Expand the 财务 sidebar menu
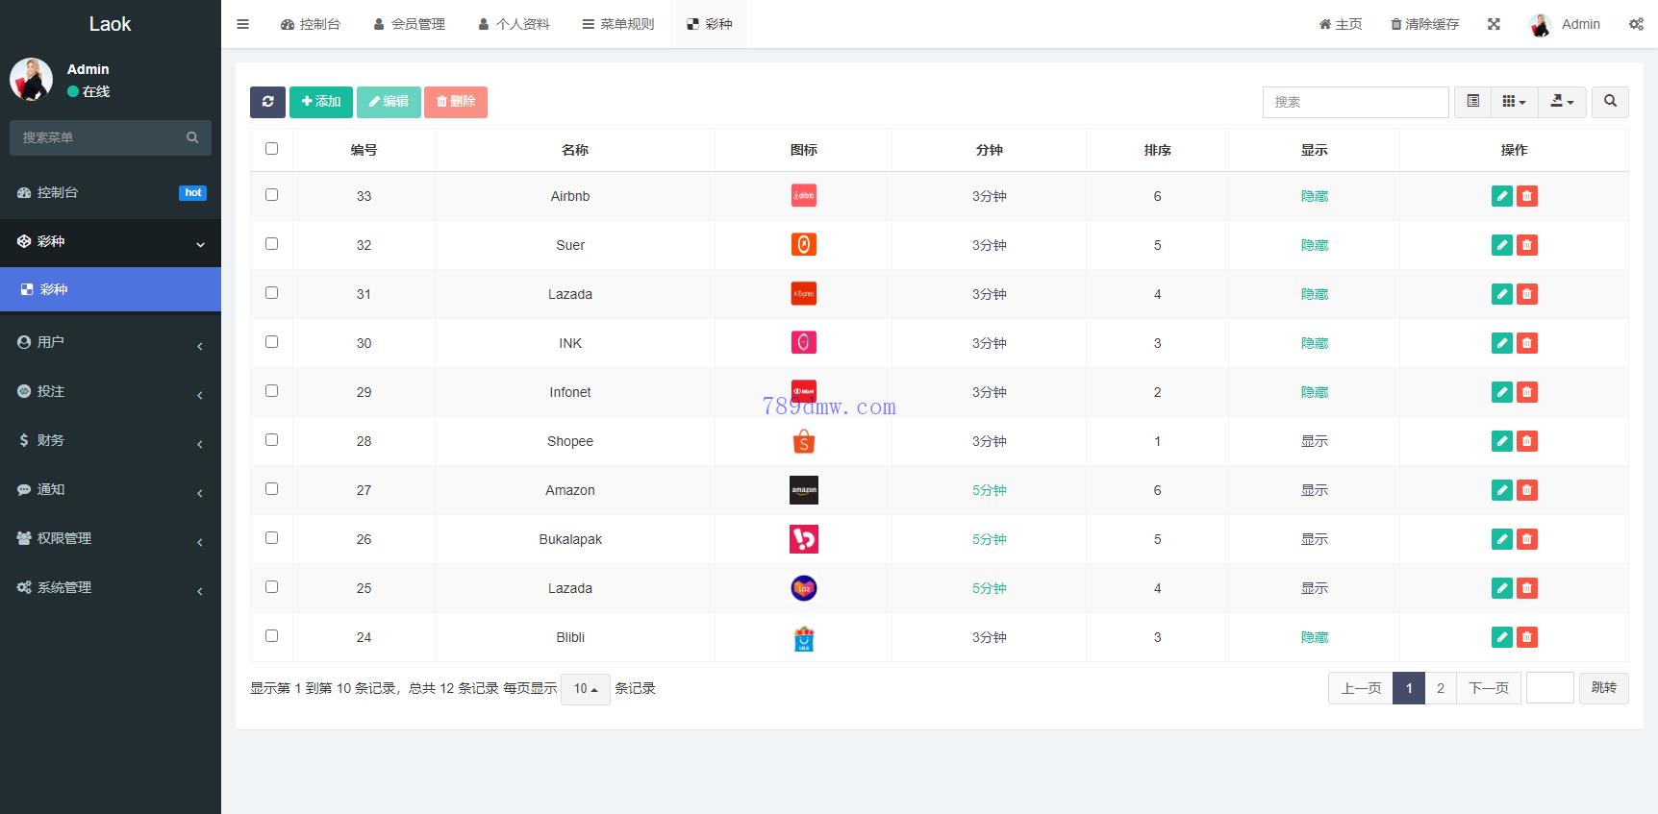1658x814 pixels. click(111, 440)
